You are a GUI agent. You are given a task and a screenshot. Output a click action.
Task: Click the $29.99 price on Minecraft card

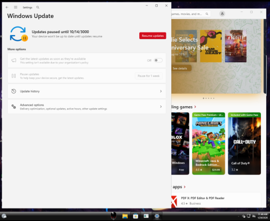(x=216, y=170)
